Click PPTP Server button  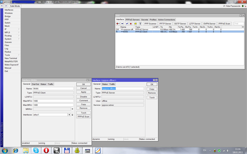click(x=165, y=23)
